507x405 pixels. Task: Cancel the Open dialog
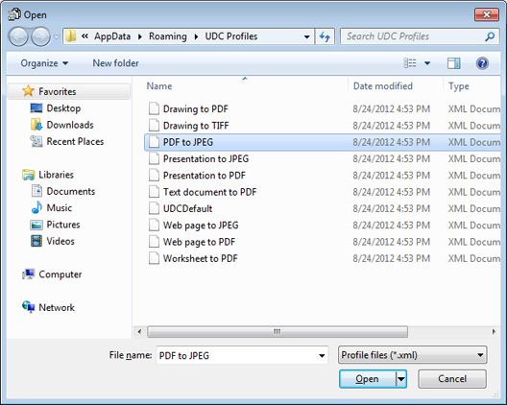[452, 379]
